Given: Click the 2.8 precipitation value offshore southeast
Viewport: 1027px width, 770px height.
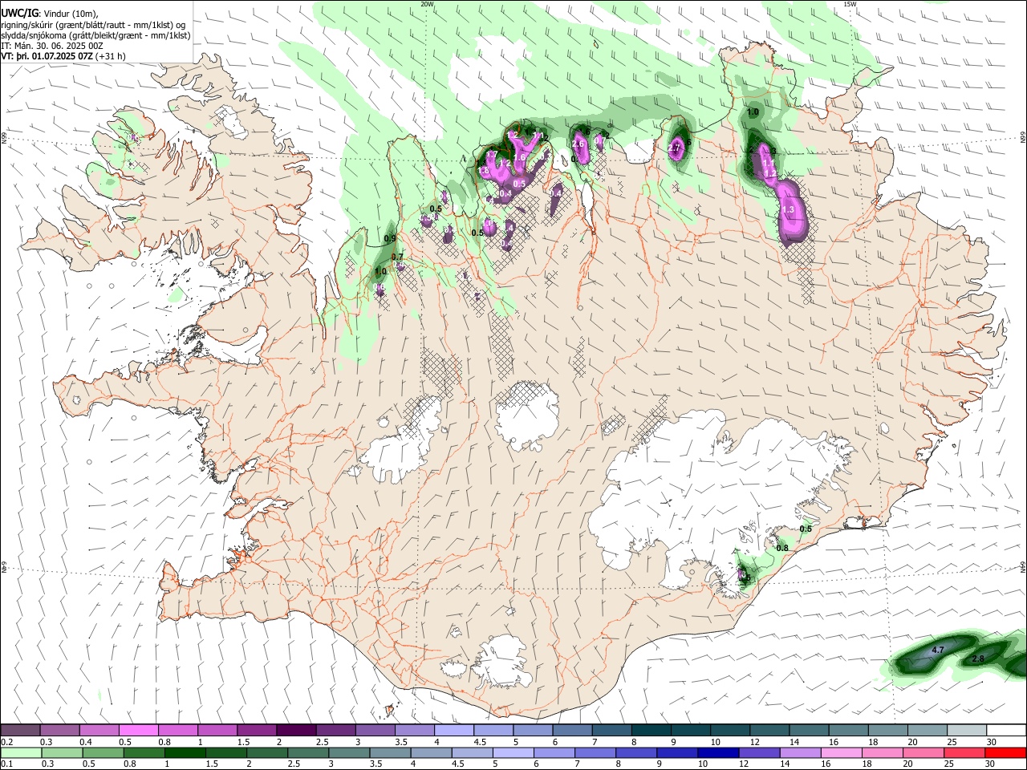Looking at the screenshot, I should pyautogui.click(x=978, y=659).
